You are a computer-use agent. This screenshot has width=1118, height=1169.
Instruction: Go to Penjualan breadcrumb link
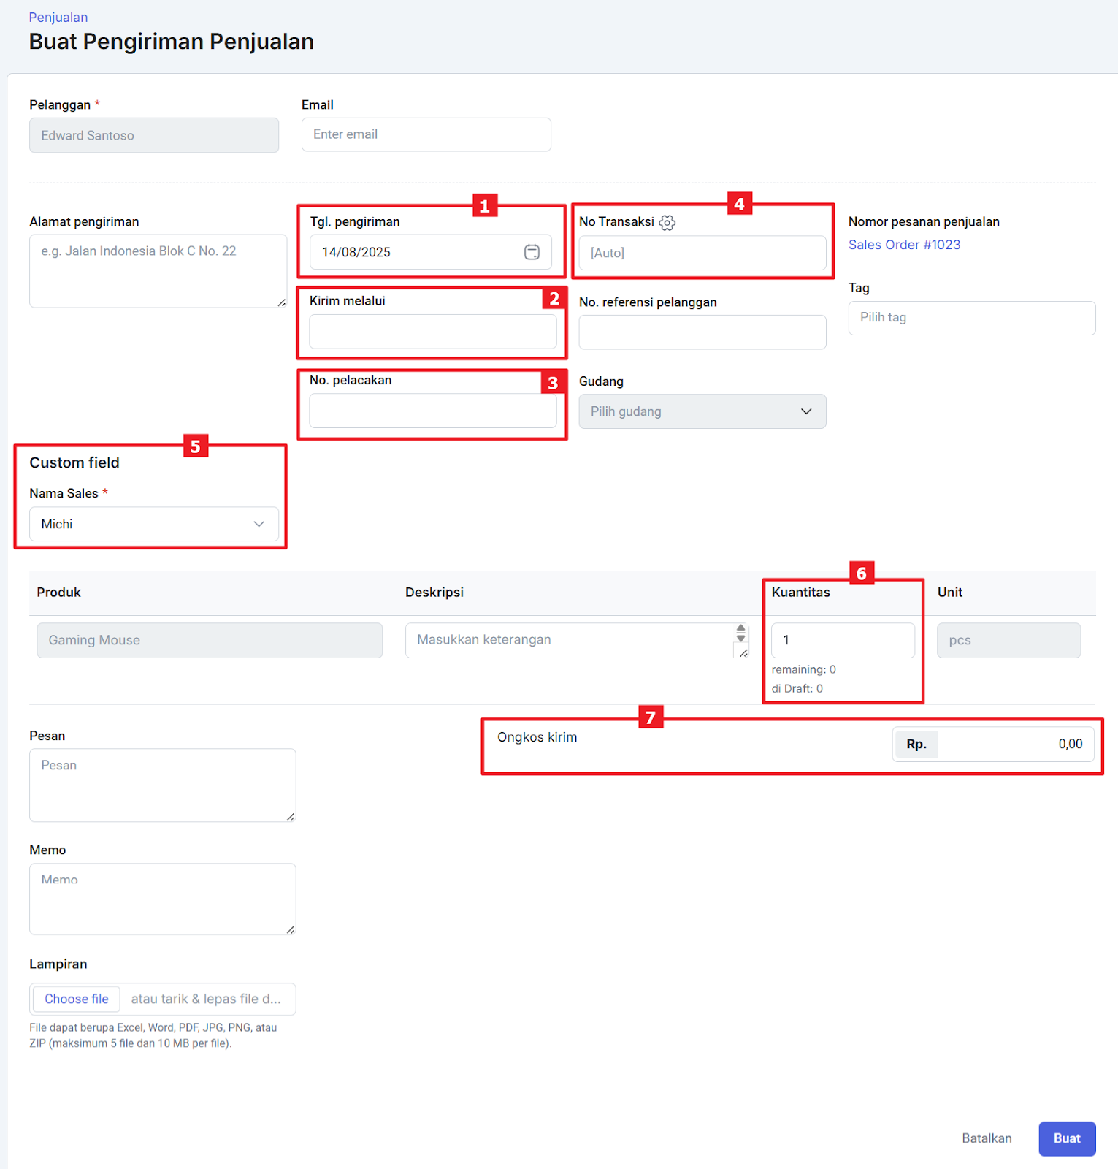[58, 18]
